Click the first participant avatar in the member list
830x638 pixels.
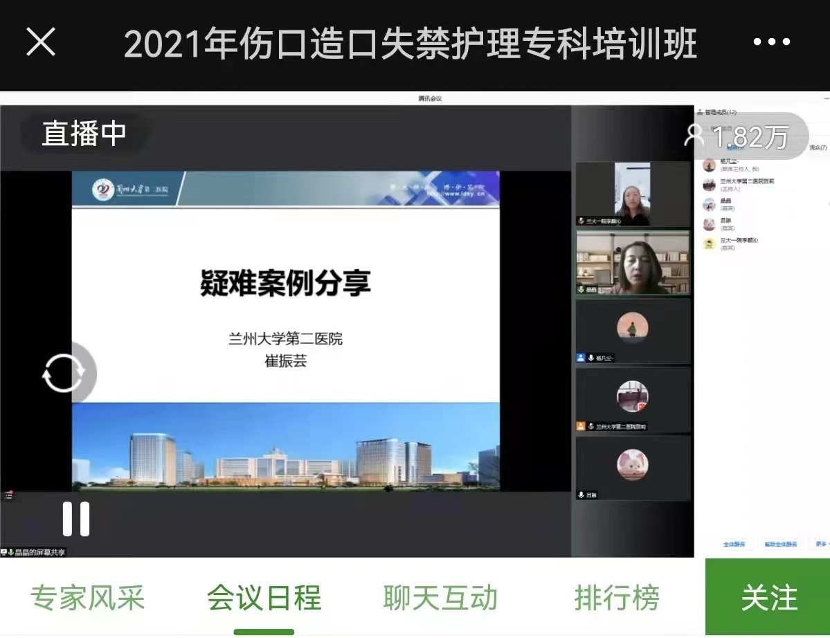coord(710,165)
